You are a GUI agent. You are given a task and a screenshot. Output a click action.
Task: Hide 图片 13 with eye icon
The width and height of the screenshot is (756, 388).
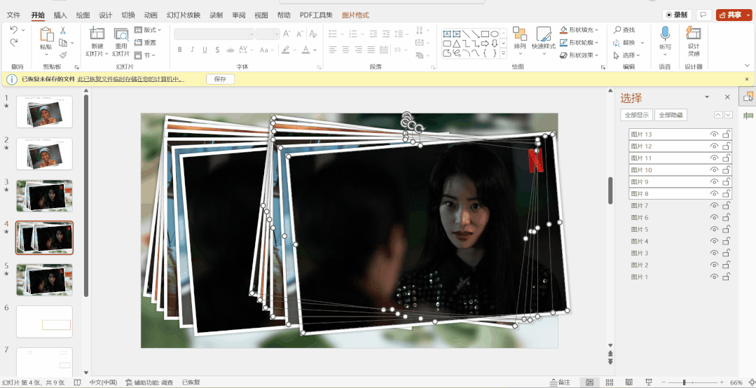pyautogui.click(x=714, y=134)
